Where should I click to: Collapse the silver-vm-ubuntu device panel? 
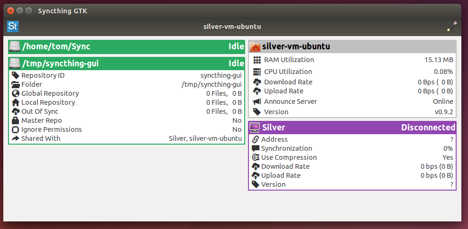click(x=352, y=46)
